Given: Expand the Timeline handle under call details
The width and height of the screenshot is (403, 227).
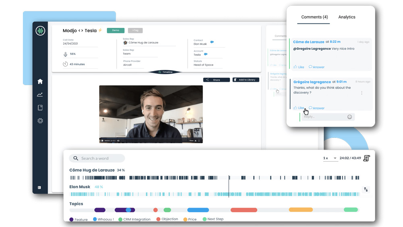Looking at the screenshot, I should pos(166,72).
